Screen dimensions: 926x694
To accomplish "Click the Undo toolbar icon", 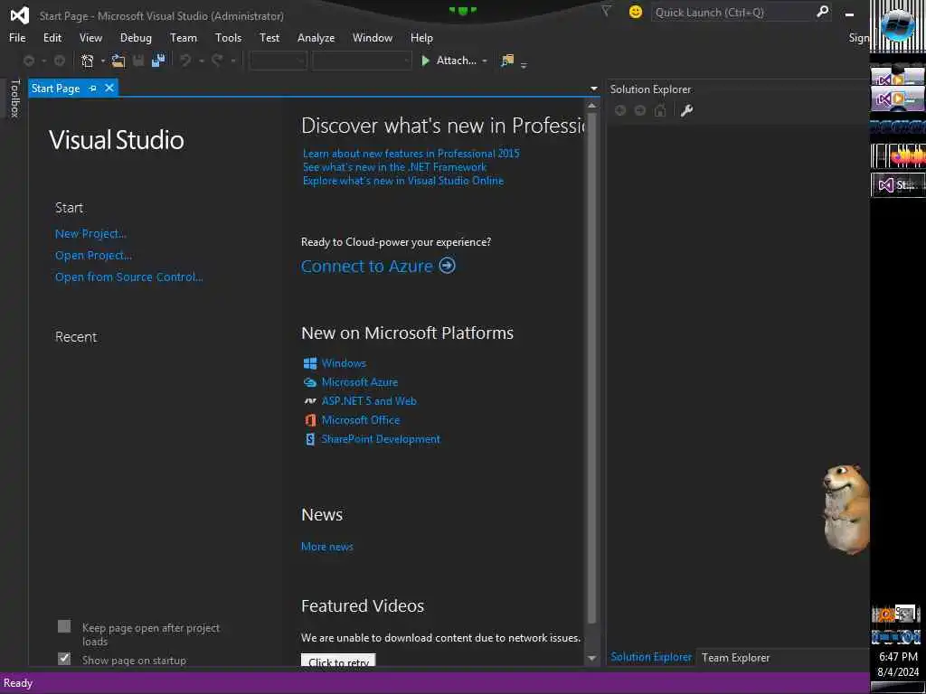I will click(184, 61).
